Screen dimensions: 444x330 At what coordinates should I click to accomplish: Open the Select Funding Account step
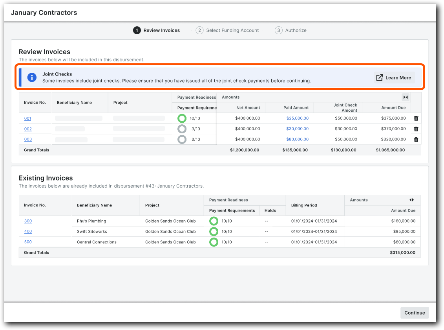click(227, 30)
